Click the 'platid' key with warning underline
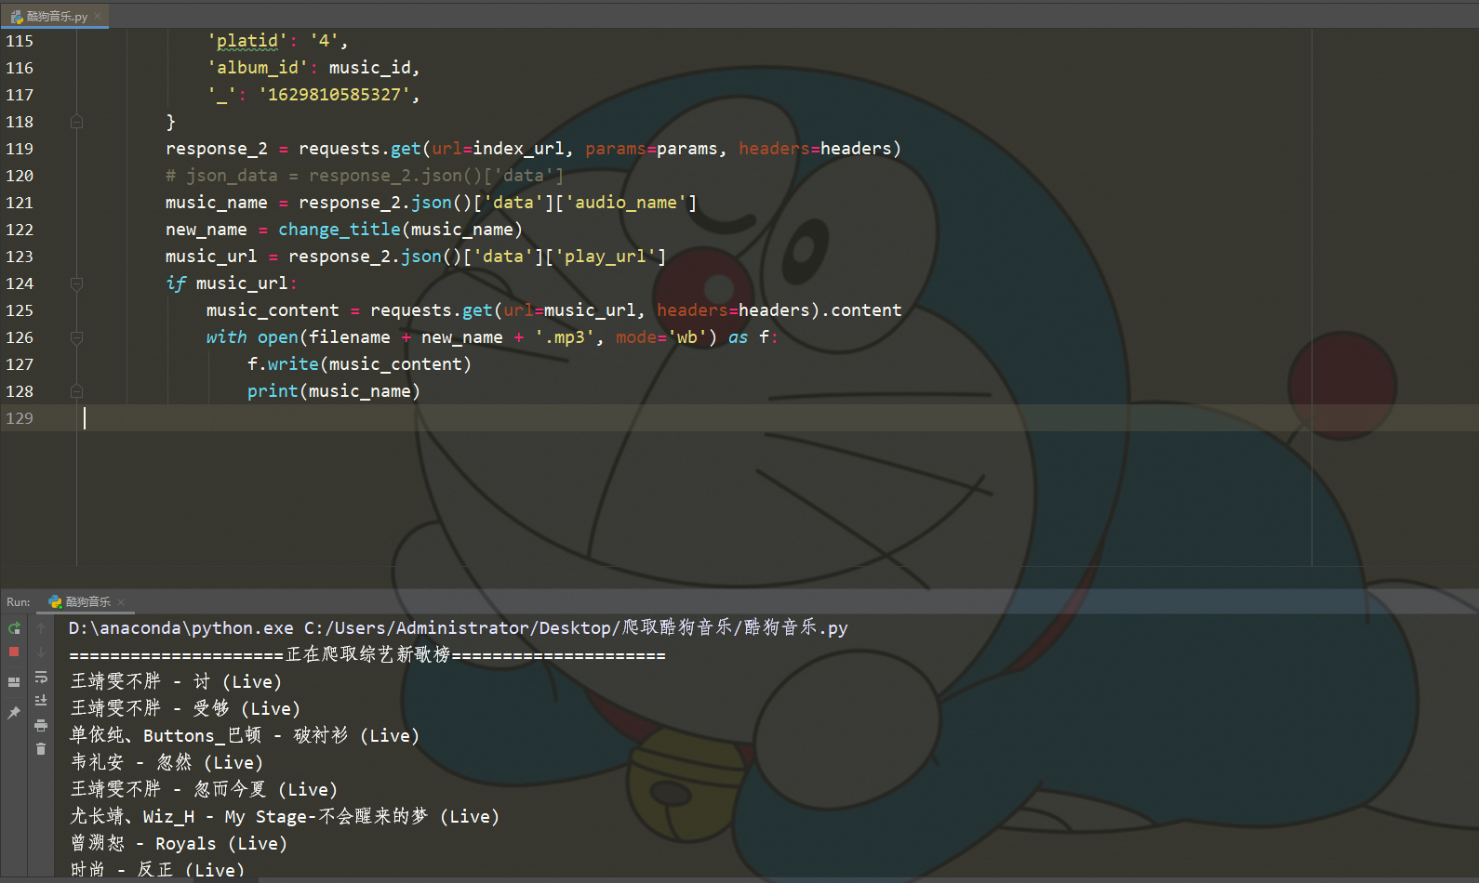Image resolution: width=1479 pixels, height=883 pixels. (247, 41)
